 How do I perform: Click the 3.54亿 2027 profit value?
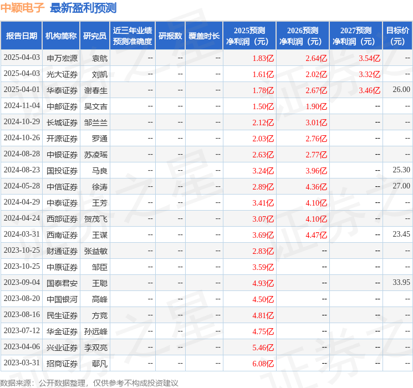(370, 58)
